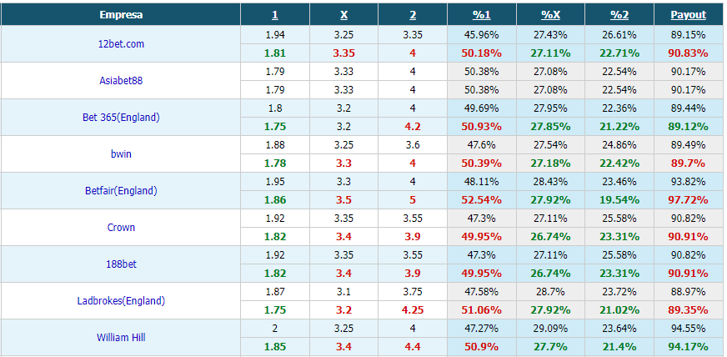Open the Ladbrokes(England) link
Viewport: 727px width, 357px height.
pyautogui.click(x=121, y=301)
